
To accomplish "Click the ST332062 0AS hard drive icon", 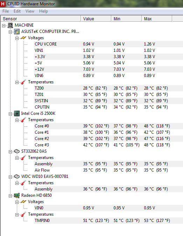I will point(17,151).
